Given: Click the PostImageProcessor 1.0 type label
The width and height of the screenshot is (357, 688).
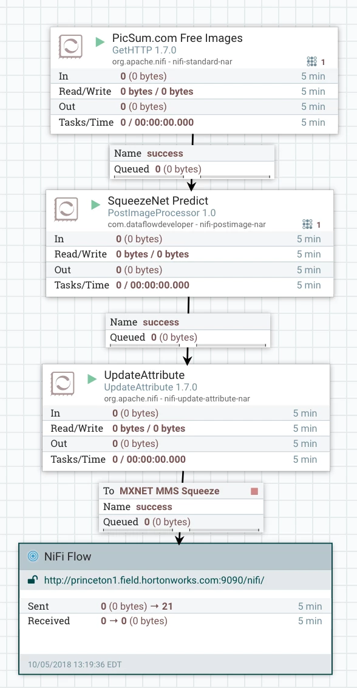Looking at the screenshot, I should [x=162, y=213].
